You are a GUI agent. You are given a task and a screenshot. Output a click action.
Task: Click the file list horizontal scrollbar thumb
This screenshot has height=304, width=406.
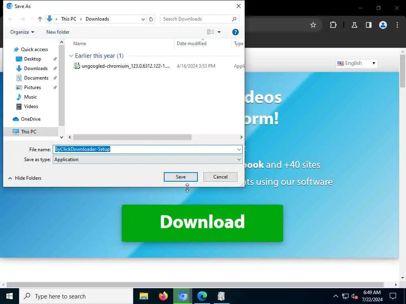[x=132, y=137]
